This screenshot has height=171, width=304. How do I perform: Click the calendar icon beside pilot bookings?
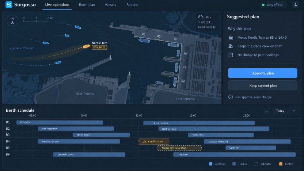[x=231, y=55]
